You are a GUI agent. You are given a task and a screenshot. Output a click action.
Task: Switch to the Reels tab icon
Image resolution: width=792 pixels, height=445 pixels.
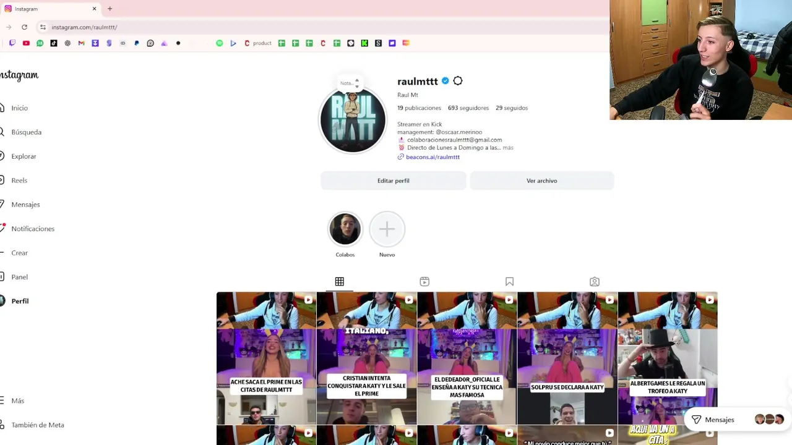point(424,282)
